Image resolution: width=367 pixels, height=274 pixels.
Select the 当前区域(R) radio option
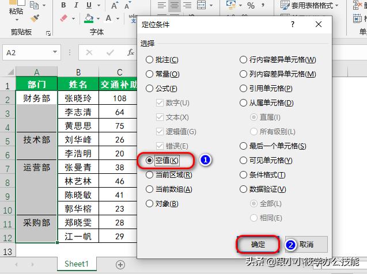point(169,175)
